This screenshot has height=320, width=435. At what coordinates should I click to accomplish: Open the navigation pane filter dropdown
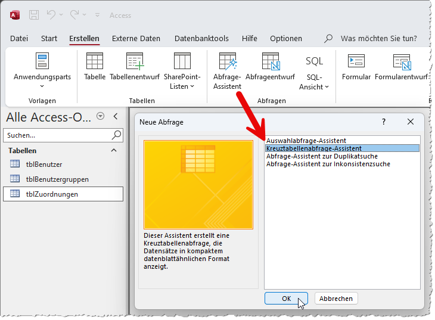pyautogui.click(x=100, y=116)
